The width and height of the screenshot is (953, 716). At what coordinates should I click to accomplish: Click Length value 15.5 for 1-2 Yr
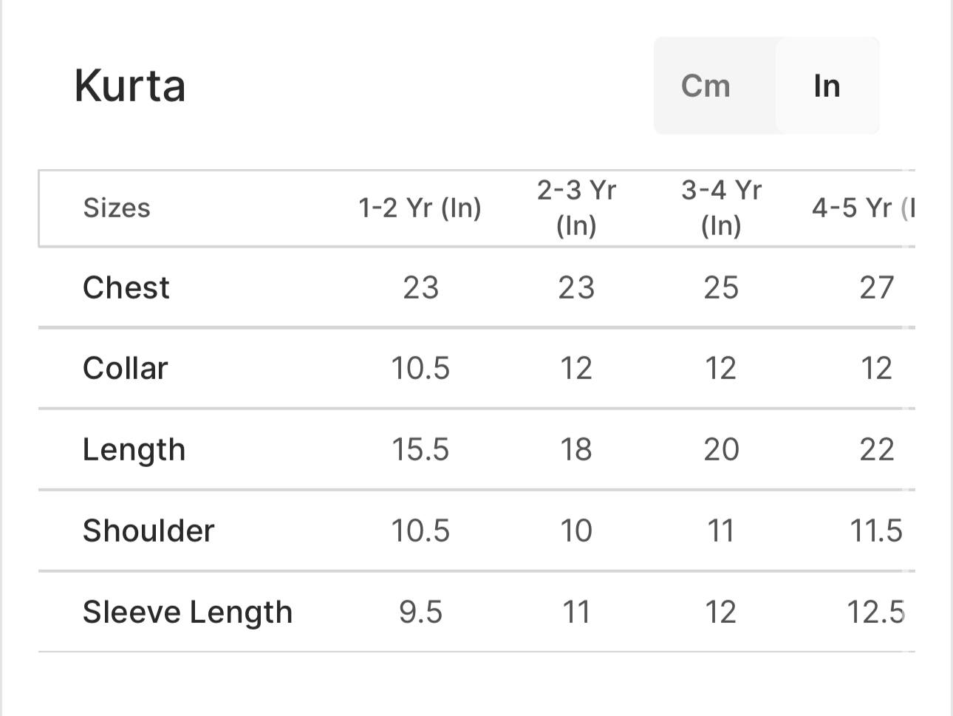tap(420, 449)
